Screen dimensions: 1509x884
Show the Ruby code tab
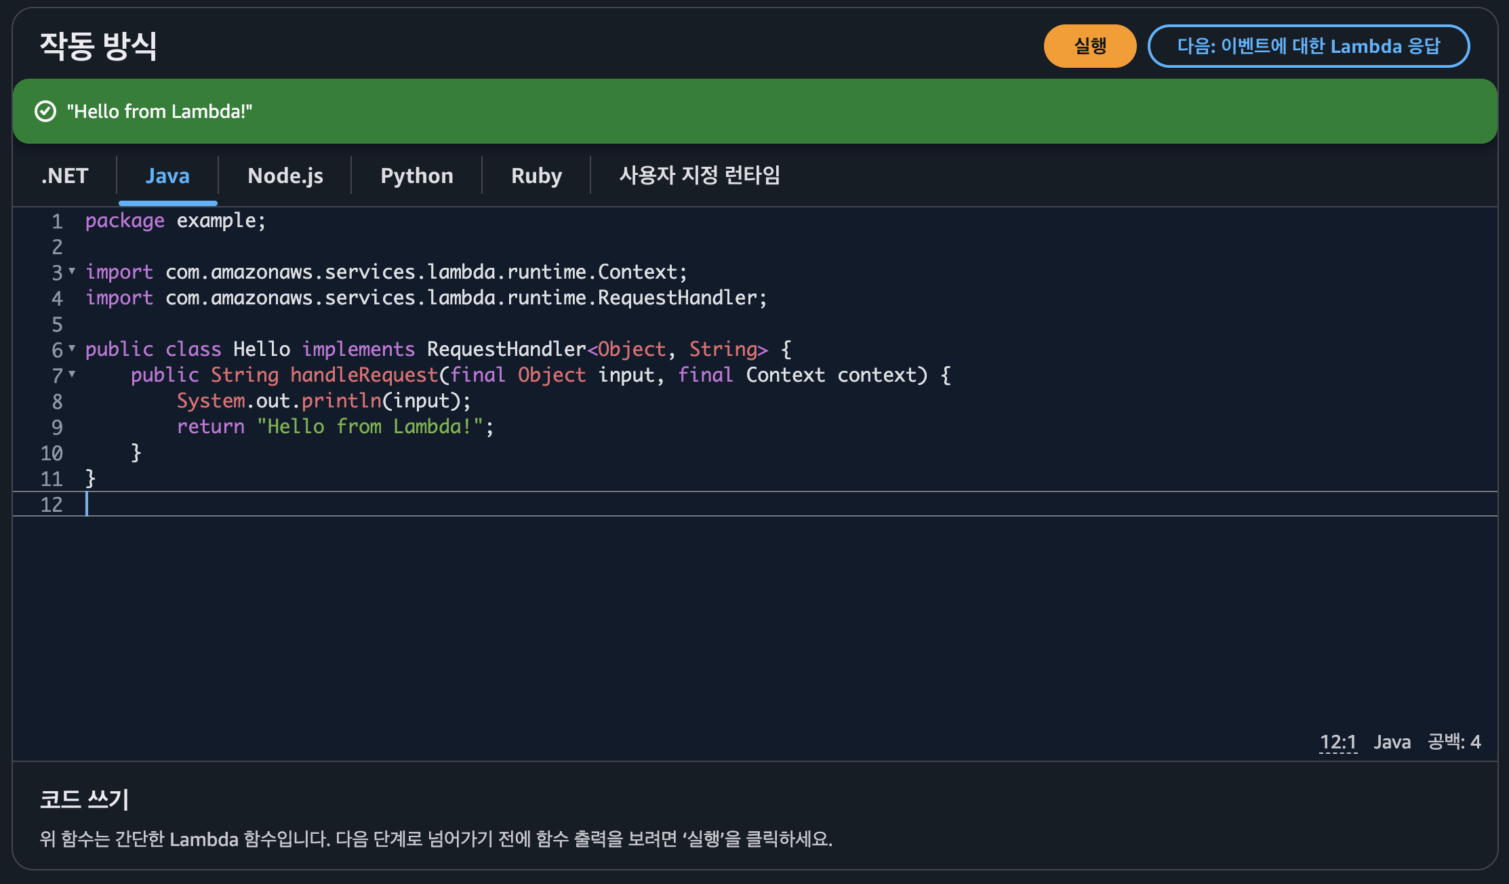pyautogui.click(x=536, y=176)
